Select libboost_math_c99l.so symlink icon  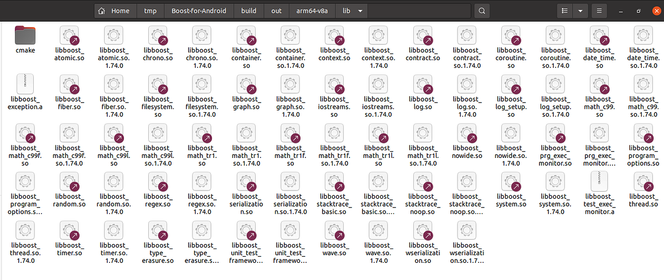pyautogui.click(x=114, y=132)
